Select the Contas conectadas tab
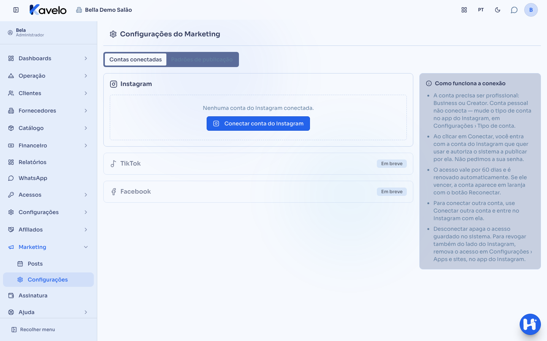The height and width of the screenshot is (341, 547). 136,59
